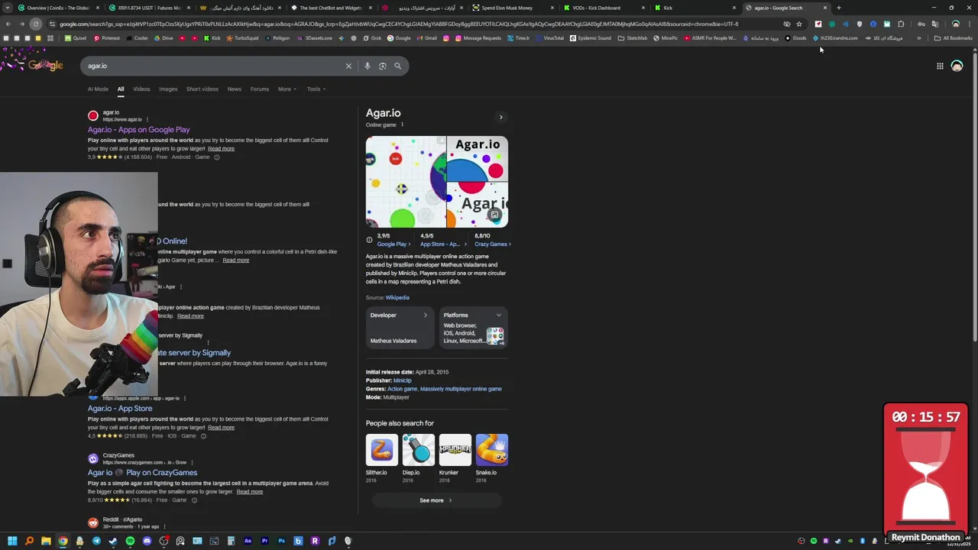Image resolution: width=978 pixels, height=550 pixels.
Task: Open options dots beside Online game subtitle
Action: tap(402, 125)
